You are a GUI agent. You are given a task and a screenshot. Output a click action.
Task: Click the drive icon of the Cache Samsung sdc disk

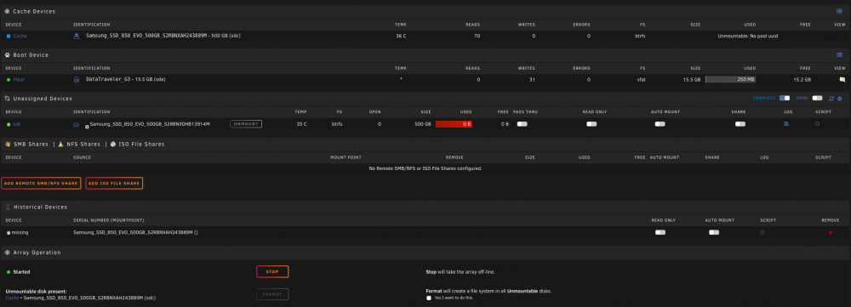pos(77,36)
